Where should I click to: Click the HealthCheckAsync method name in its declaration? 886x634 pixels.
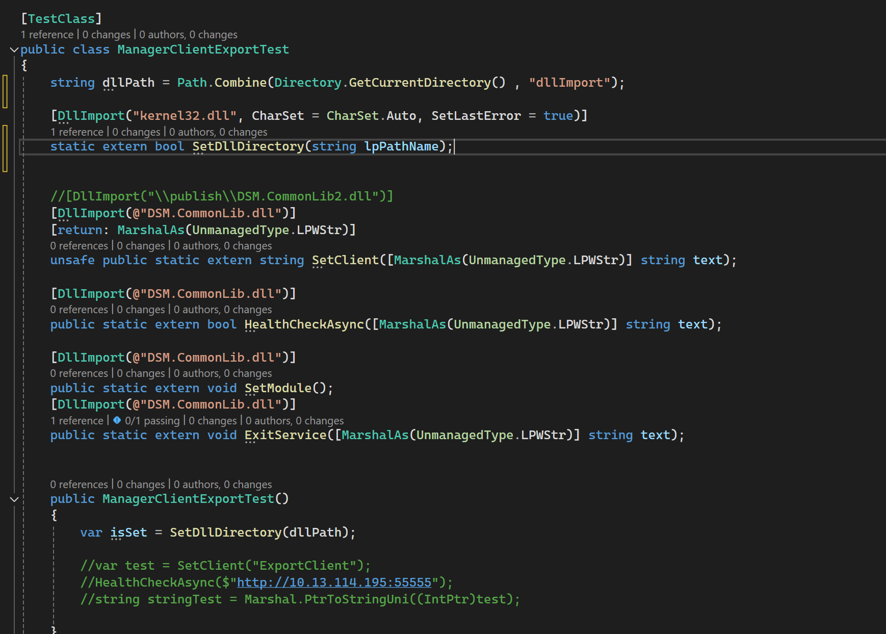[x=304, y=324]
